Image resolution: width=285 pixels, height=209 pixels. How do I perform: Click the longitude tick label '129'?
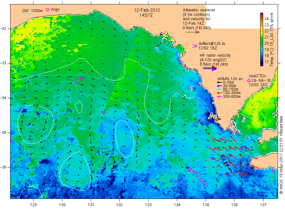click(x=34, y=205)
